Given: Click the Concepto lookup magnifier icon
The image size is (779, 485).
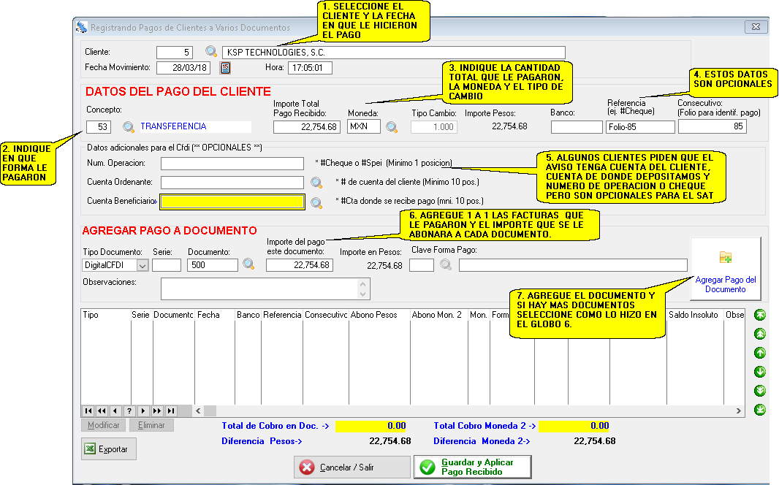Looking at the screenshot, I should click(x=129, y=127).
